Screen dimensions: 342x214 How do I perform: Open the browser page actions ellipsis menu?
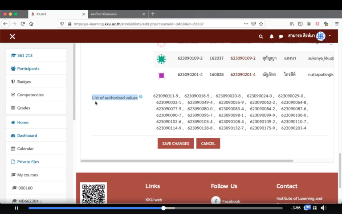(246, 24)
